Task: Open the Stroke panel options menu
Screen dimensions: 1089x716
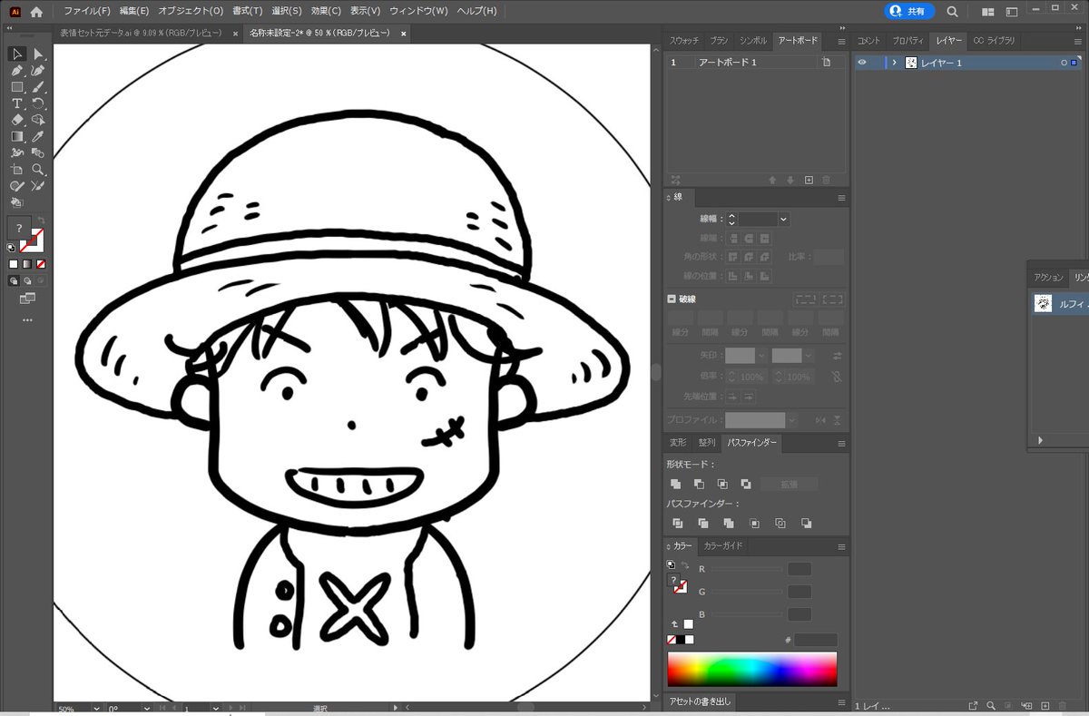Action: point(841,198)
